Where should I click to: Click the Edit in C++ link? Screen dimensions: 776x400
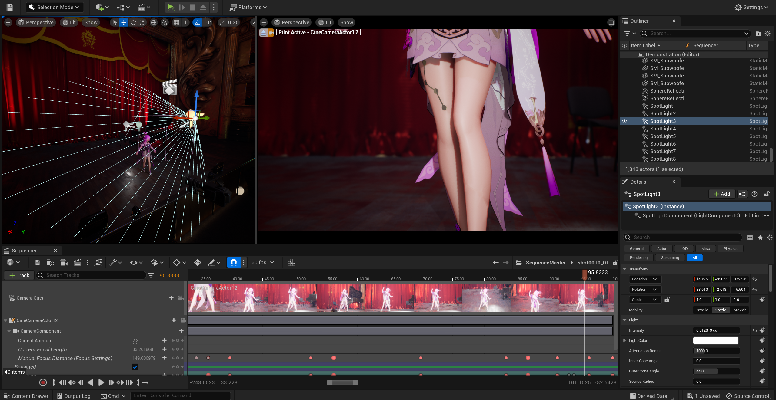pos(757,215)
